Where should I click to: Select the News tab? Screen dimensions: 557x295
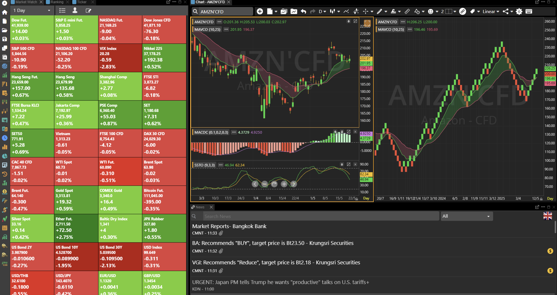[200, 207]
